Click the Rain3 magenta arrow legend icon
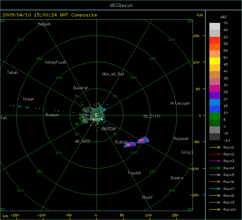This screenshot has height=220, width=242. coord(215,161)
